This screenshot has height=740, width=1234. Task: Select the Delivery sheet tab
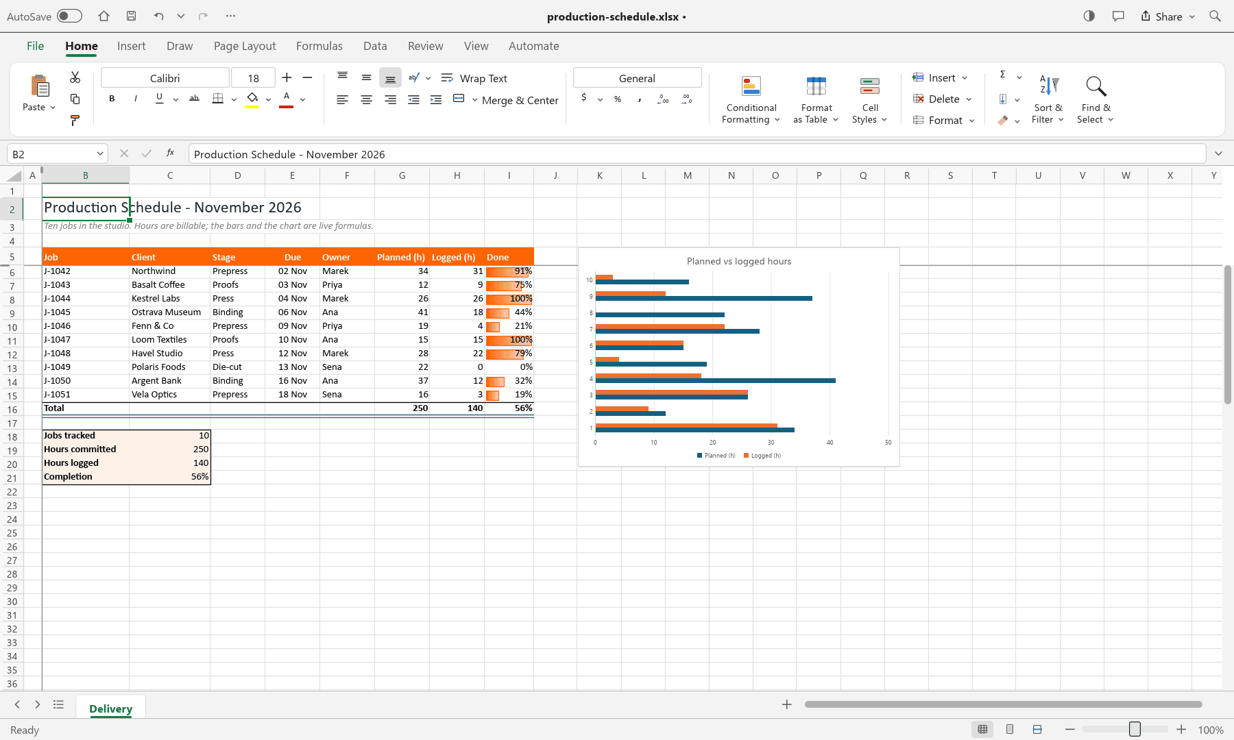coord(110,708)
